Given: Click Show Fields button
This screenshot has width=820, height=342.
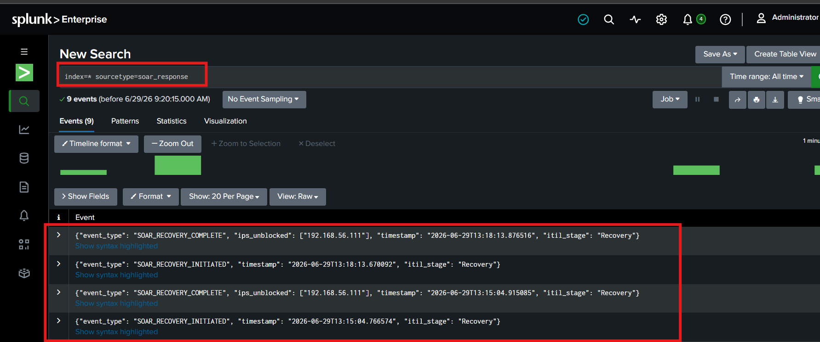Looking at the screenshot, I should [x=86, y=196].
